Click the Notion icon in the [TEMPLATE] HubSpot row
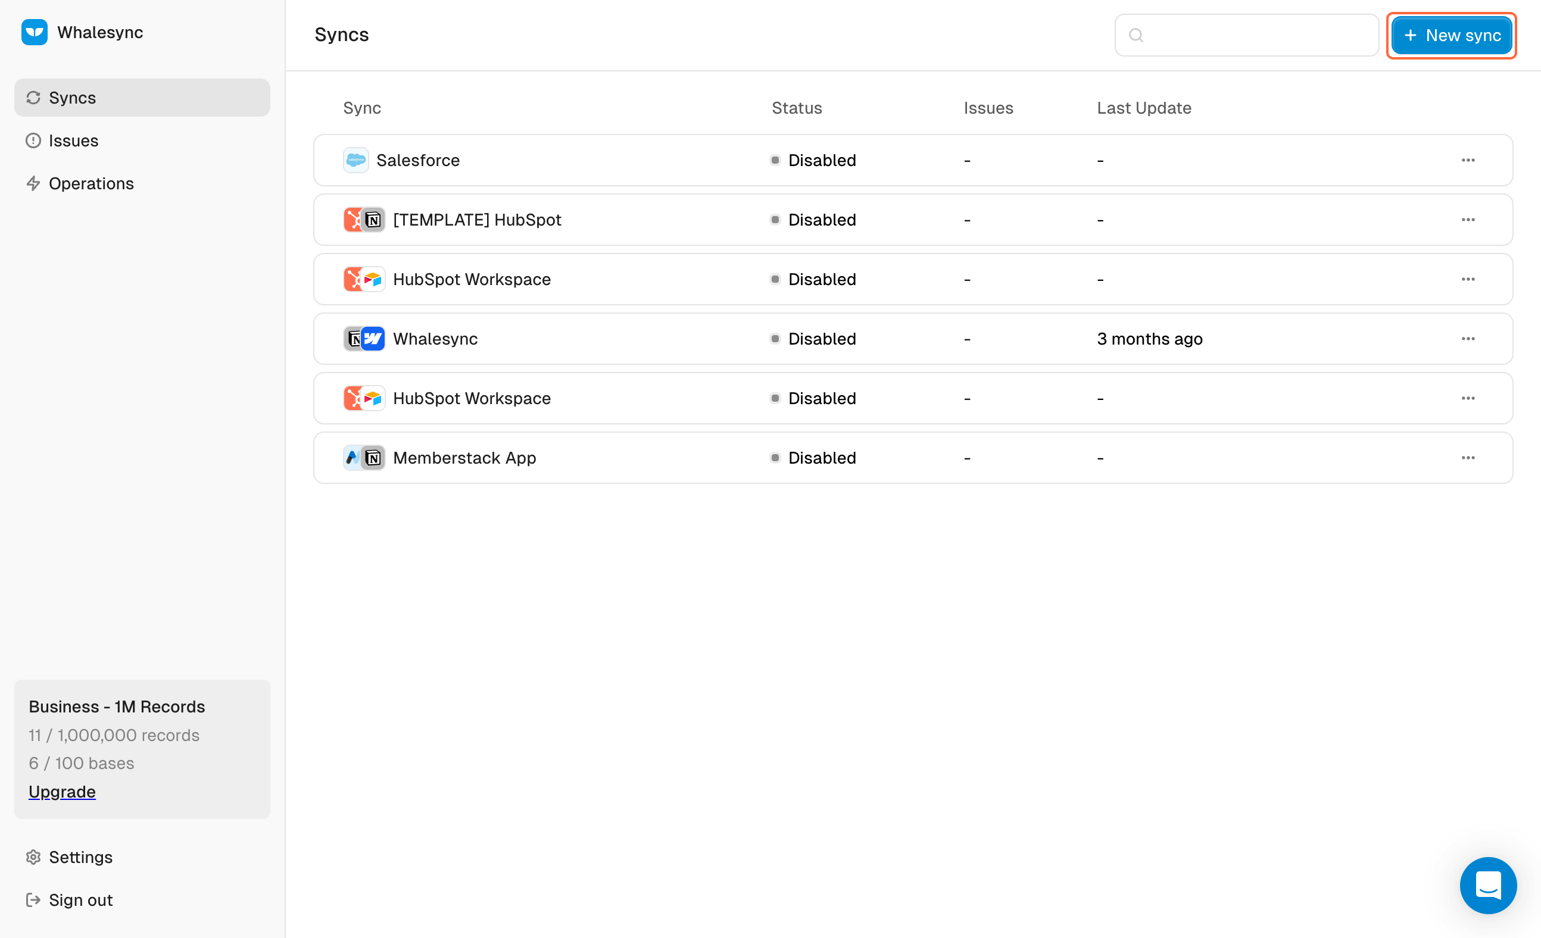The width and height of the screenshot is (1541, 938). (373, 220)
